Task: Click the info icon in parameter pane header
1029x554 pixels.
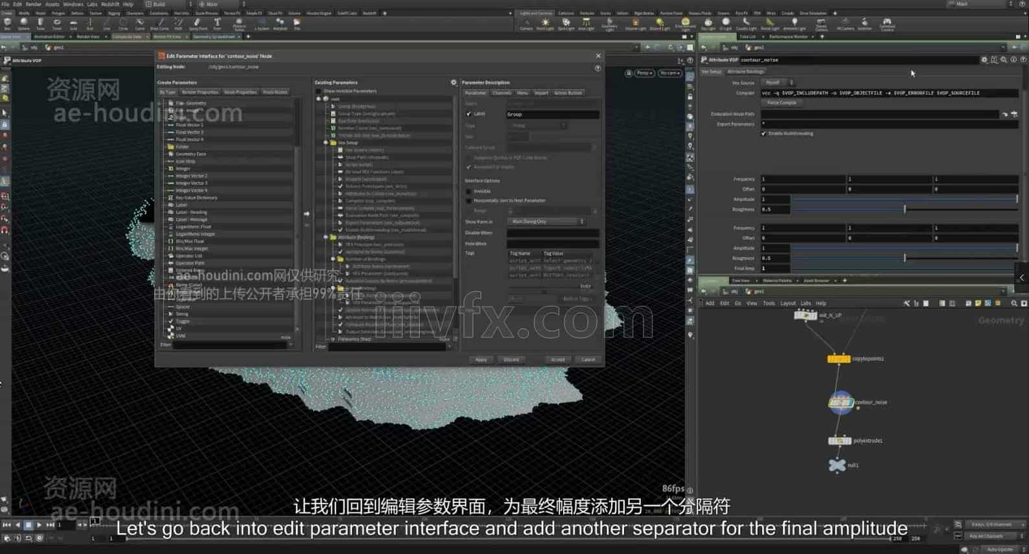Action: (x=1013, y=60)
